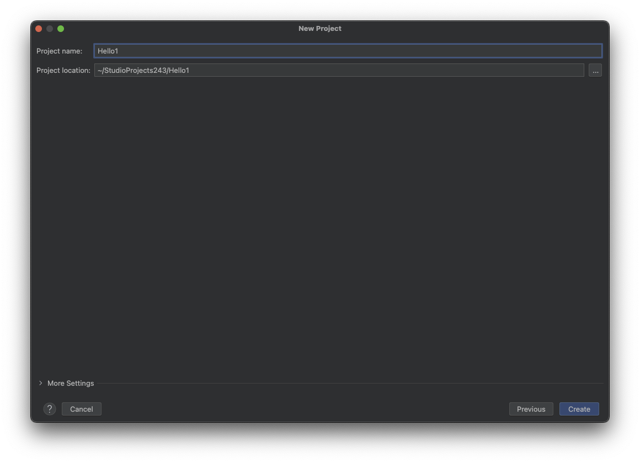Click the black desktop below the dialog

point(320,443)
